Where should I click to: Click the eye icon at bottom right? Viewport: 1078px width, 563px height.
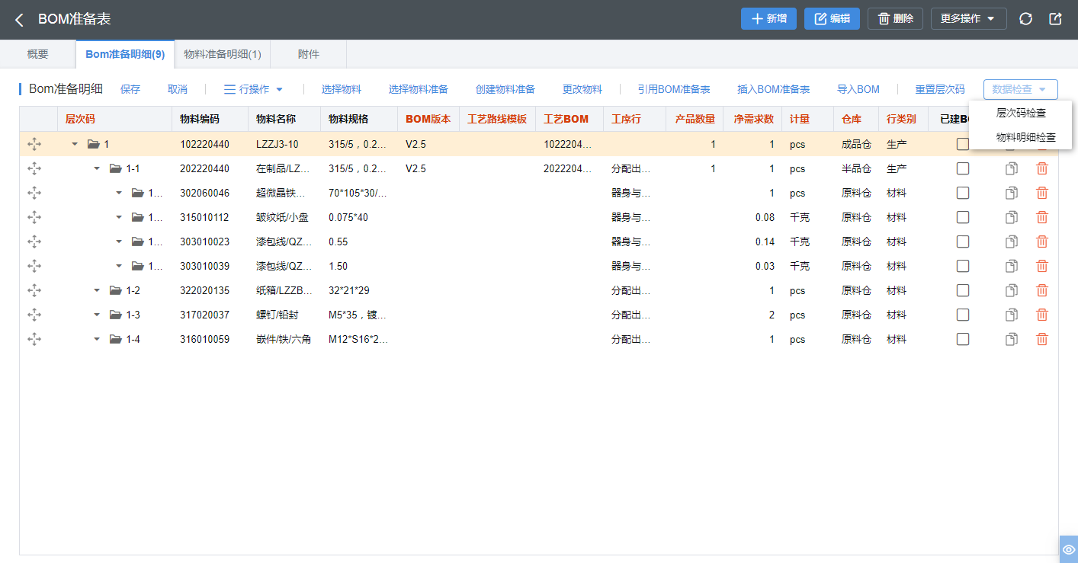pos(1069,549)
